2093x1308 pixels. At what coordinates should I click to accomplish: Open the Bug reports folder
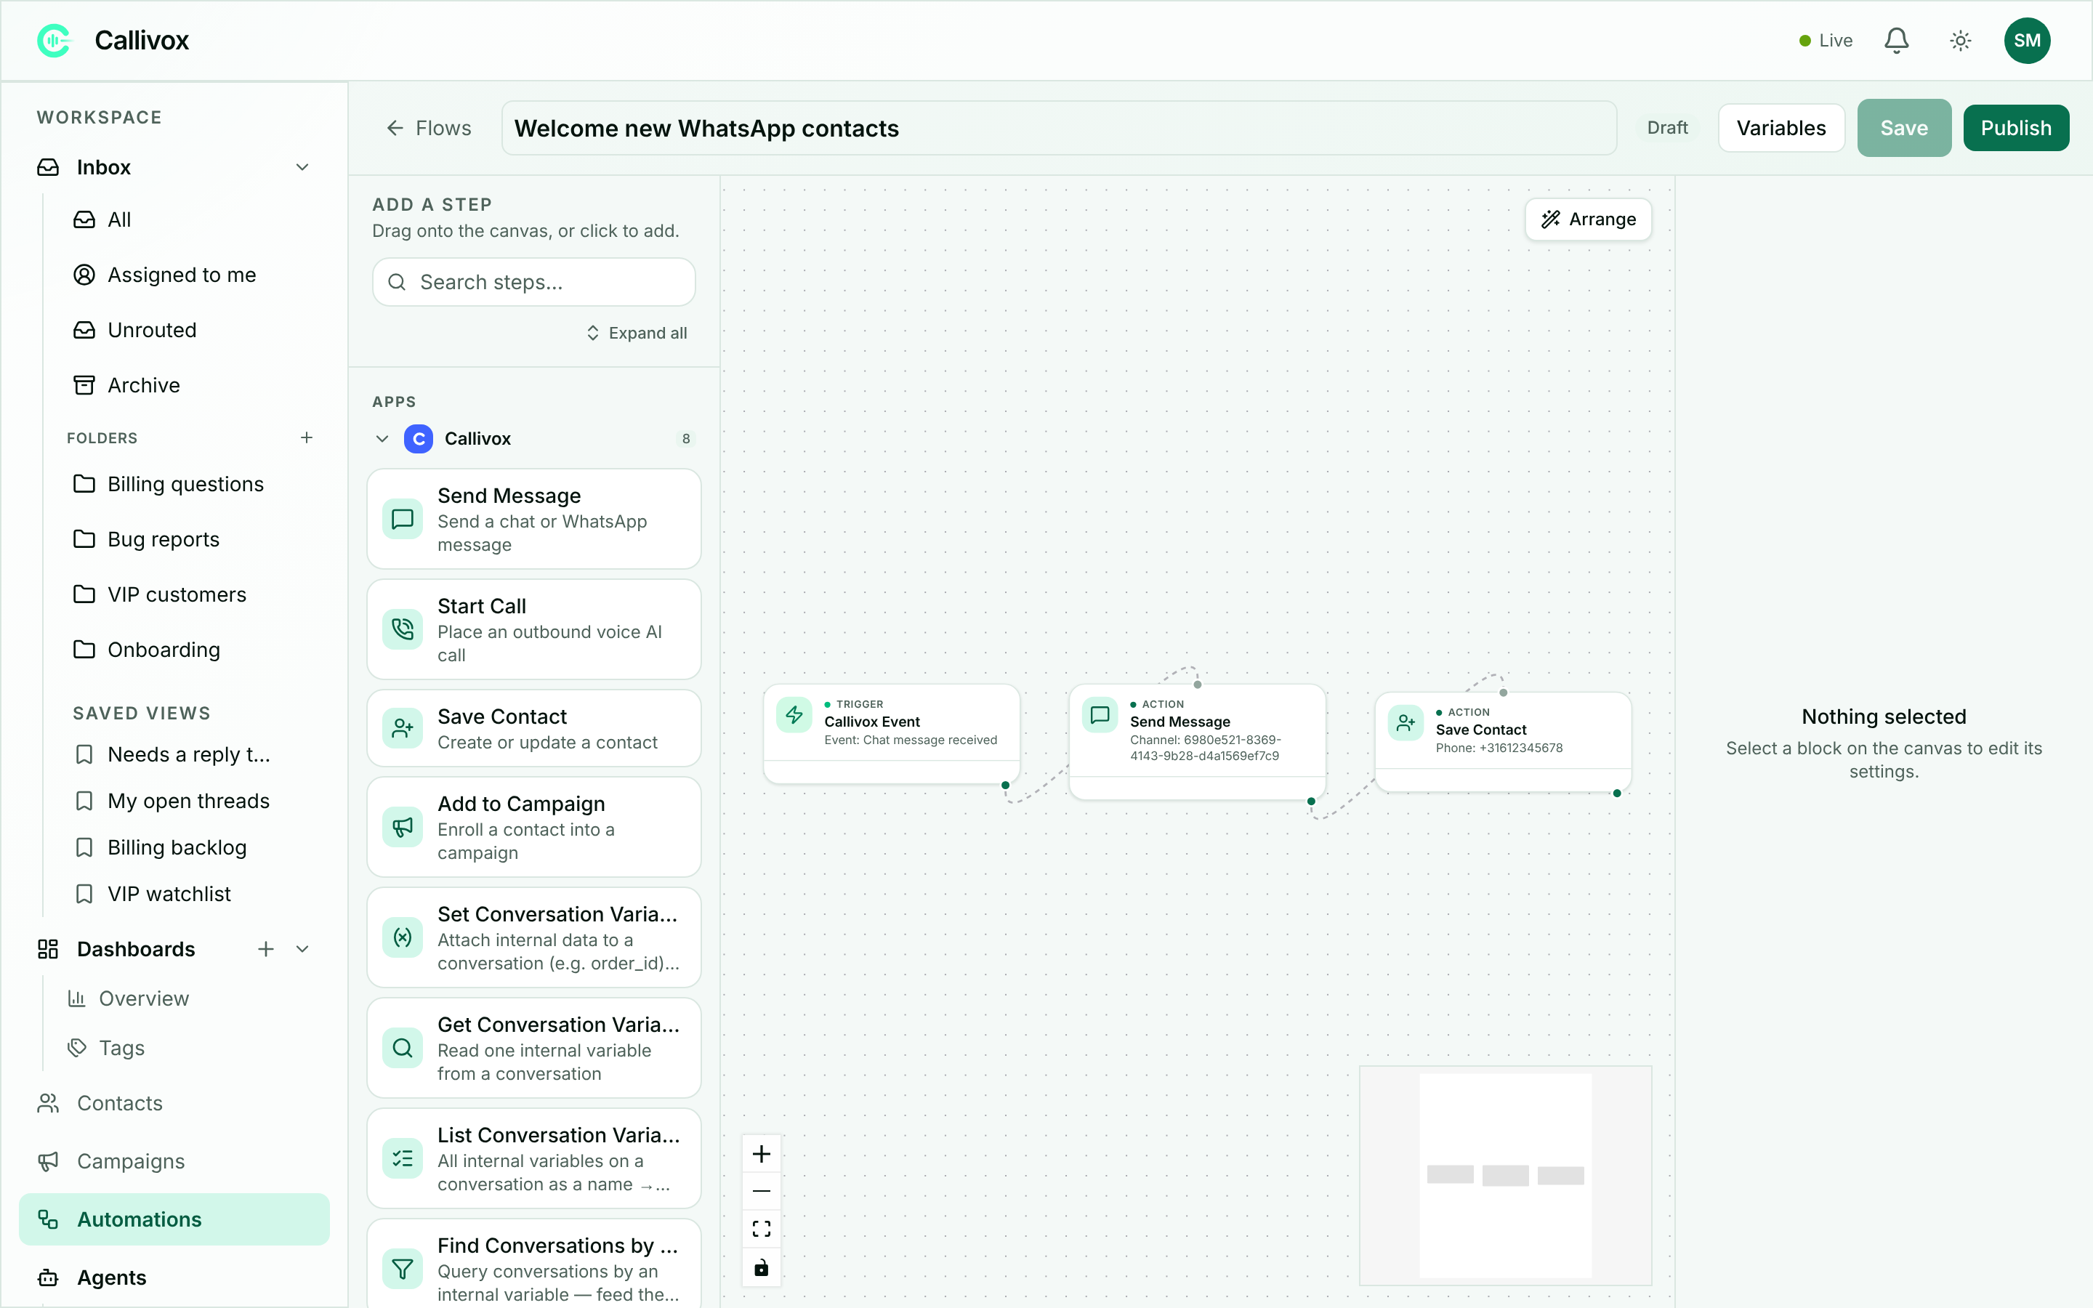pos(146,540)
